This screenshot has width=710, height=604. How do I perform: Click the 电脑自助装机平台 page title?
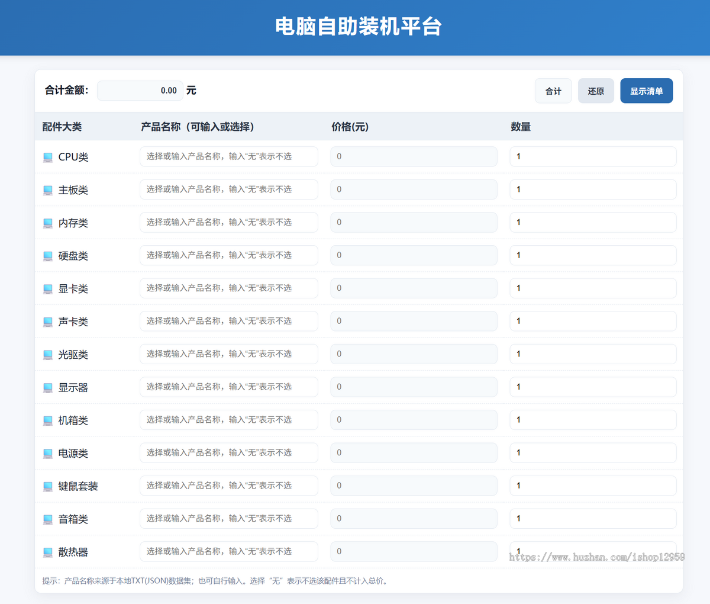click(359, 27)
